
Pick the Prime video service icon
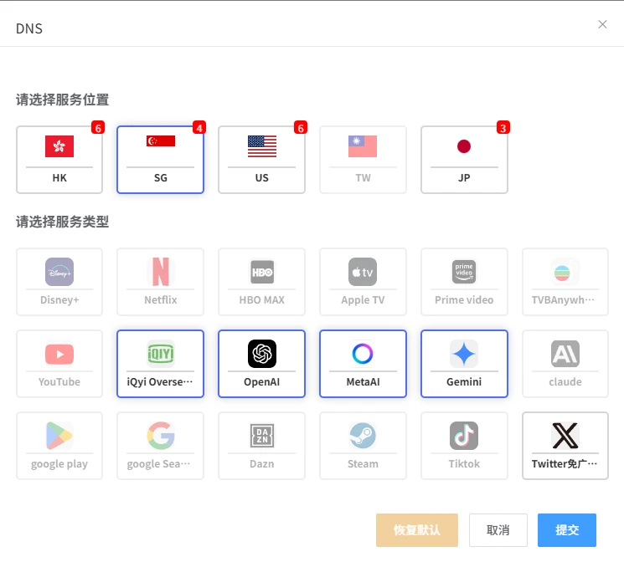464,272
